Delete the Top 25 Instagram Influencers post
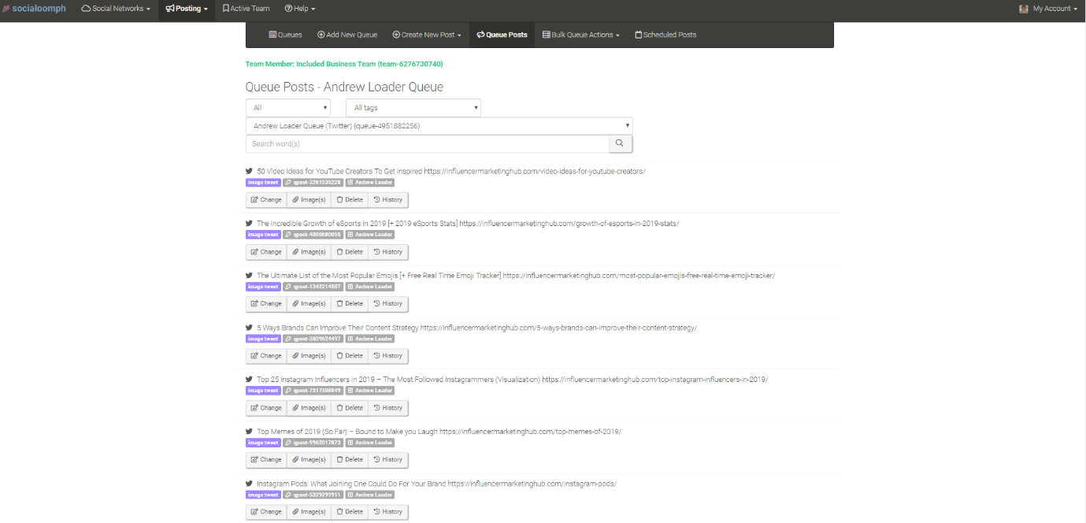Viewport: 1086px width, 523px height. [x=350, y=408]
